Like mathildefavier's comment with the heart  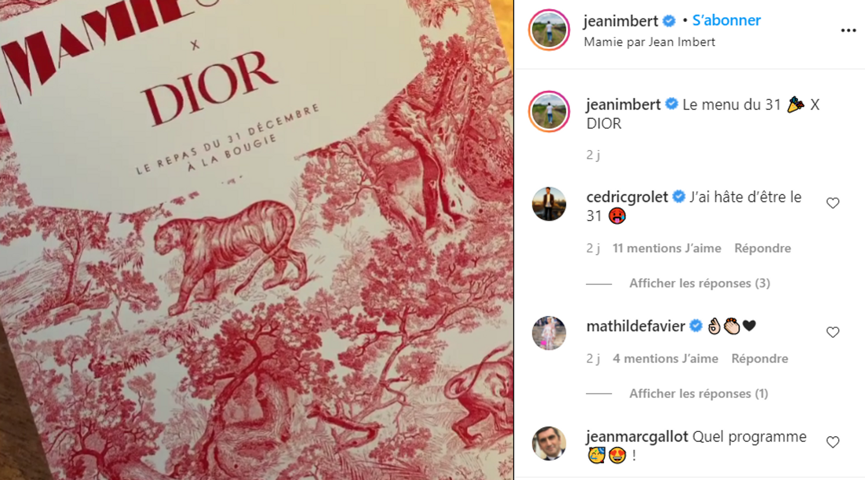coord(833,332)
